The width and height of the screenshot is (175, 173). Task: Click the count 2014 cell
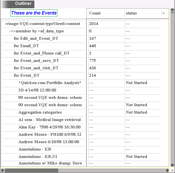93,24
